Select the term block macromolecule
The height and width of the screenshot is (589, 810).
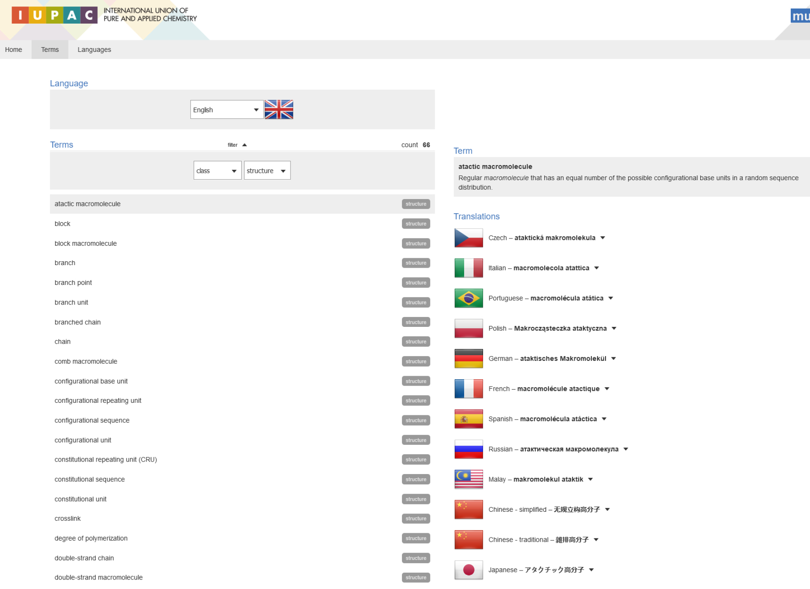pyautogui.click(x=86, y=243)
